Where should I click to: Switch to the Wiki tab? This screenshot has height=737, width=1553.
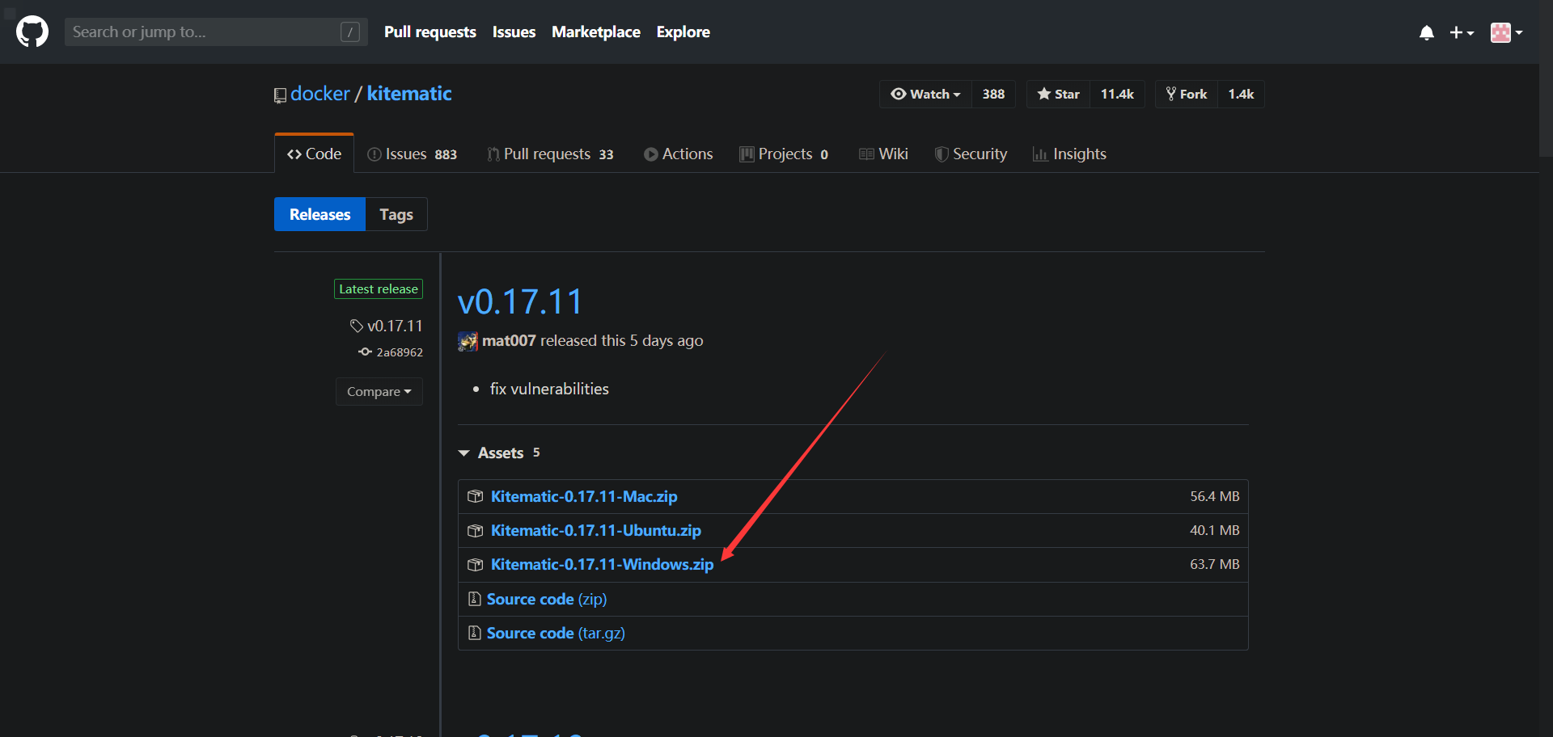click(x=883, y=154)
